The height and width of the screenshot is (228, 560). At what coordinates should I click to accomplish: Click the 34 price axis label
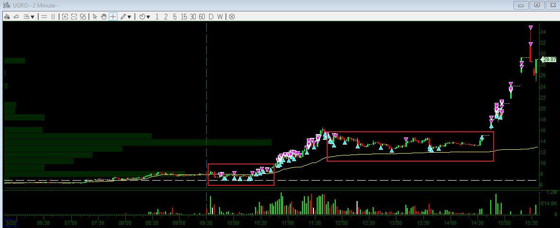coord(542,32)
